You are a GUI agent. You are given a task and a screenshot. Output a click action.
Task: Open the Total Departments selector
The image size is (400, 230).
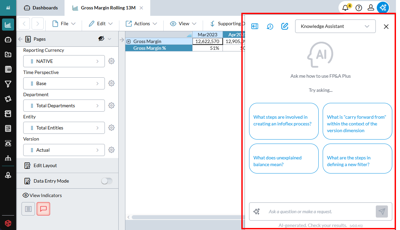click(64, 106)
